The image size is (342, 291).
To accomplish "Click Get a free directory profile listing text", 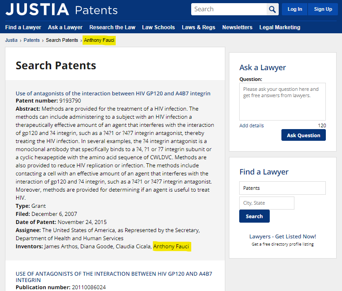I will [x=283, y=244].
